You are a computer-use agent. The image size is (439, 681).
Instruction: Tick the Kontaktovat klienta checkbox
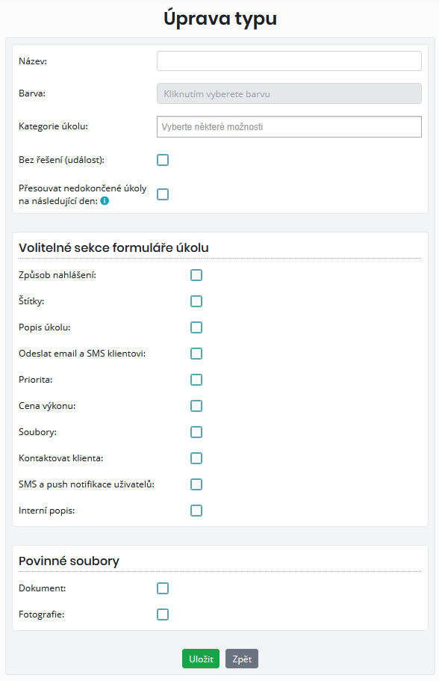(196, 458)
